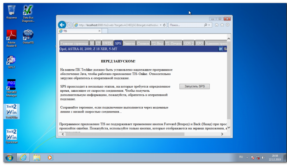Click the volume speaker tray icon
This screenshot has width=287, height=166.
[x=263, y=157]
